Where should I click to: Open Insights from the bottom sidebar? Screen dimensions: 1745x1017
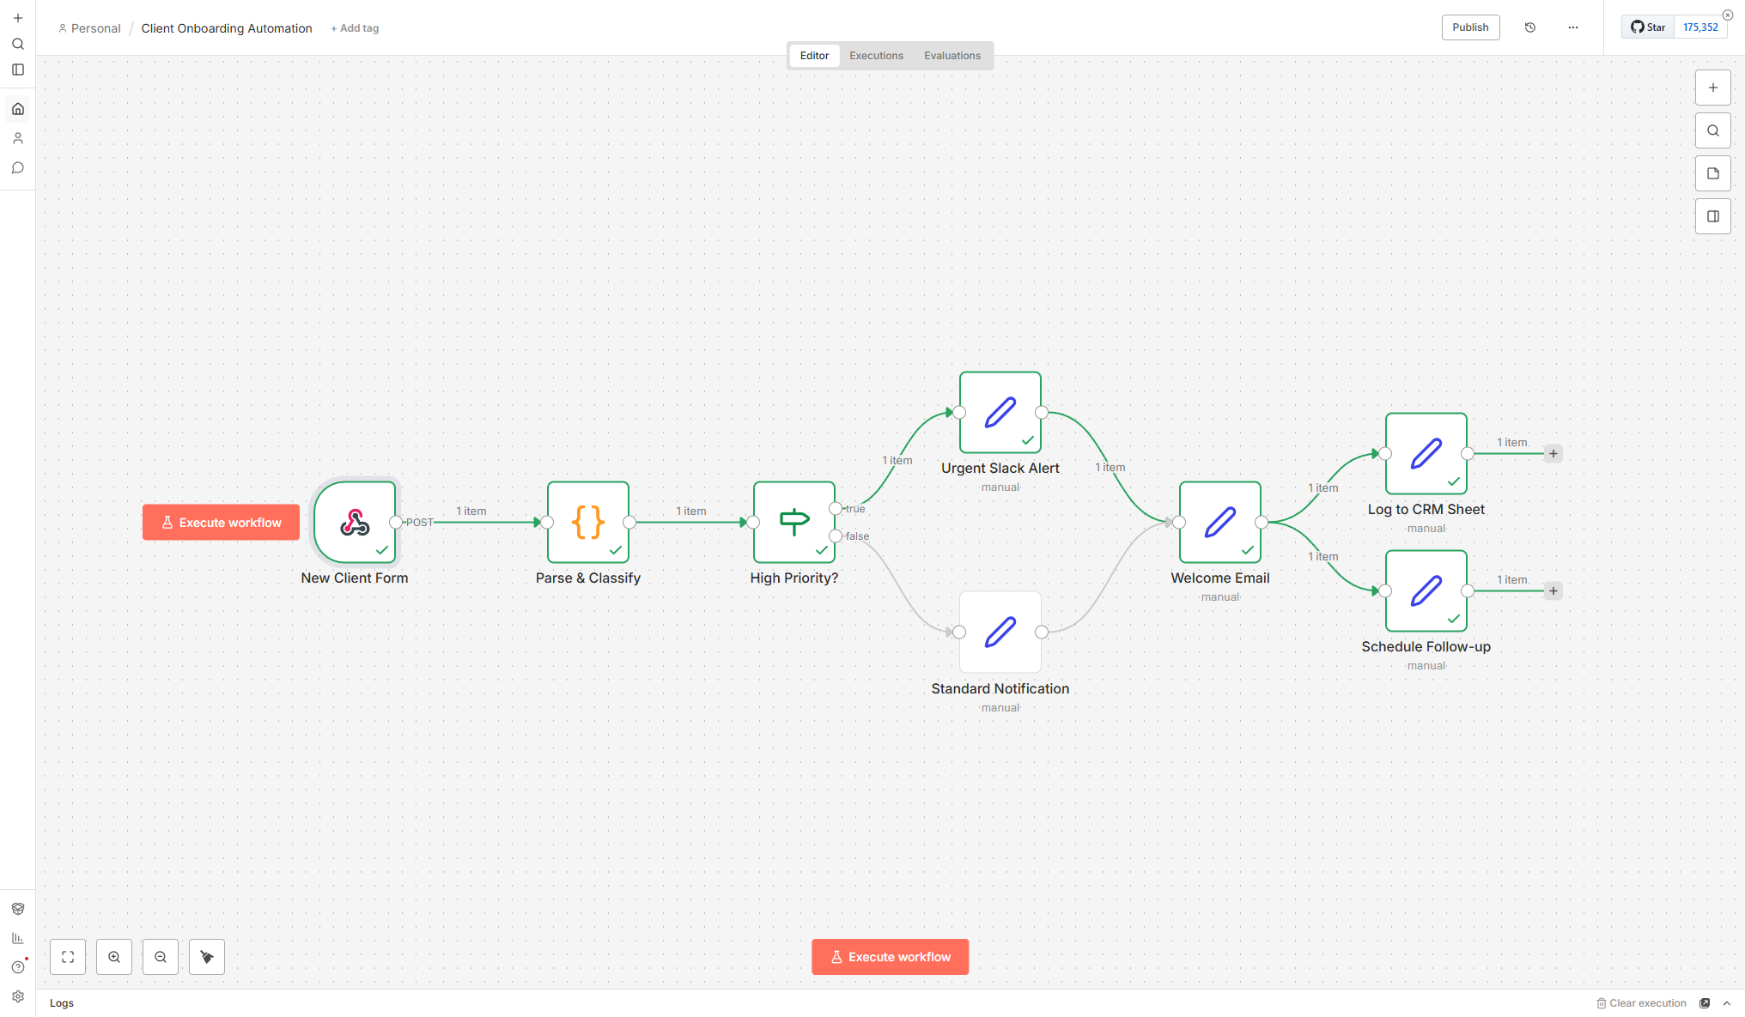(18, 937)
